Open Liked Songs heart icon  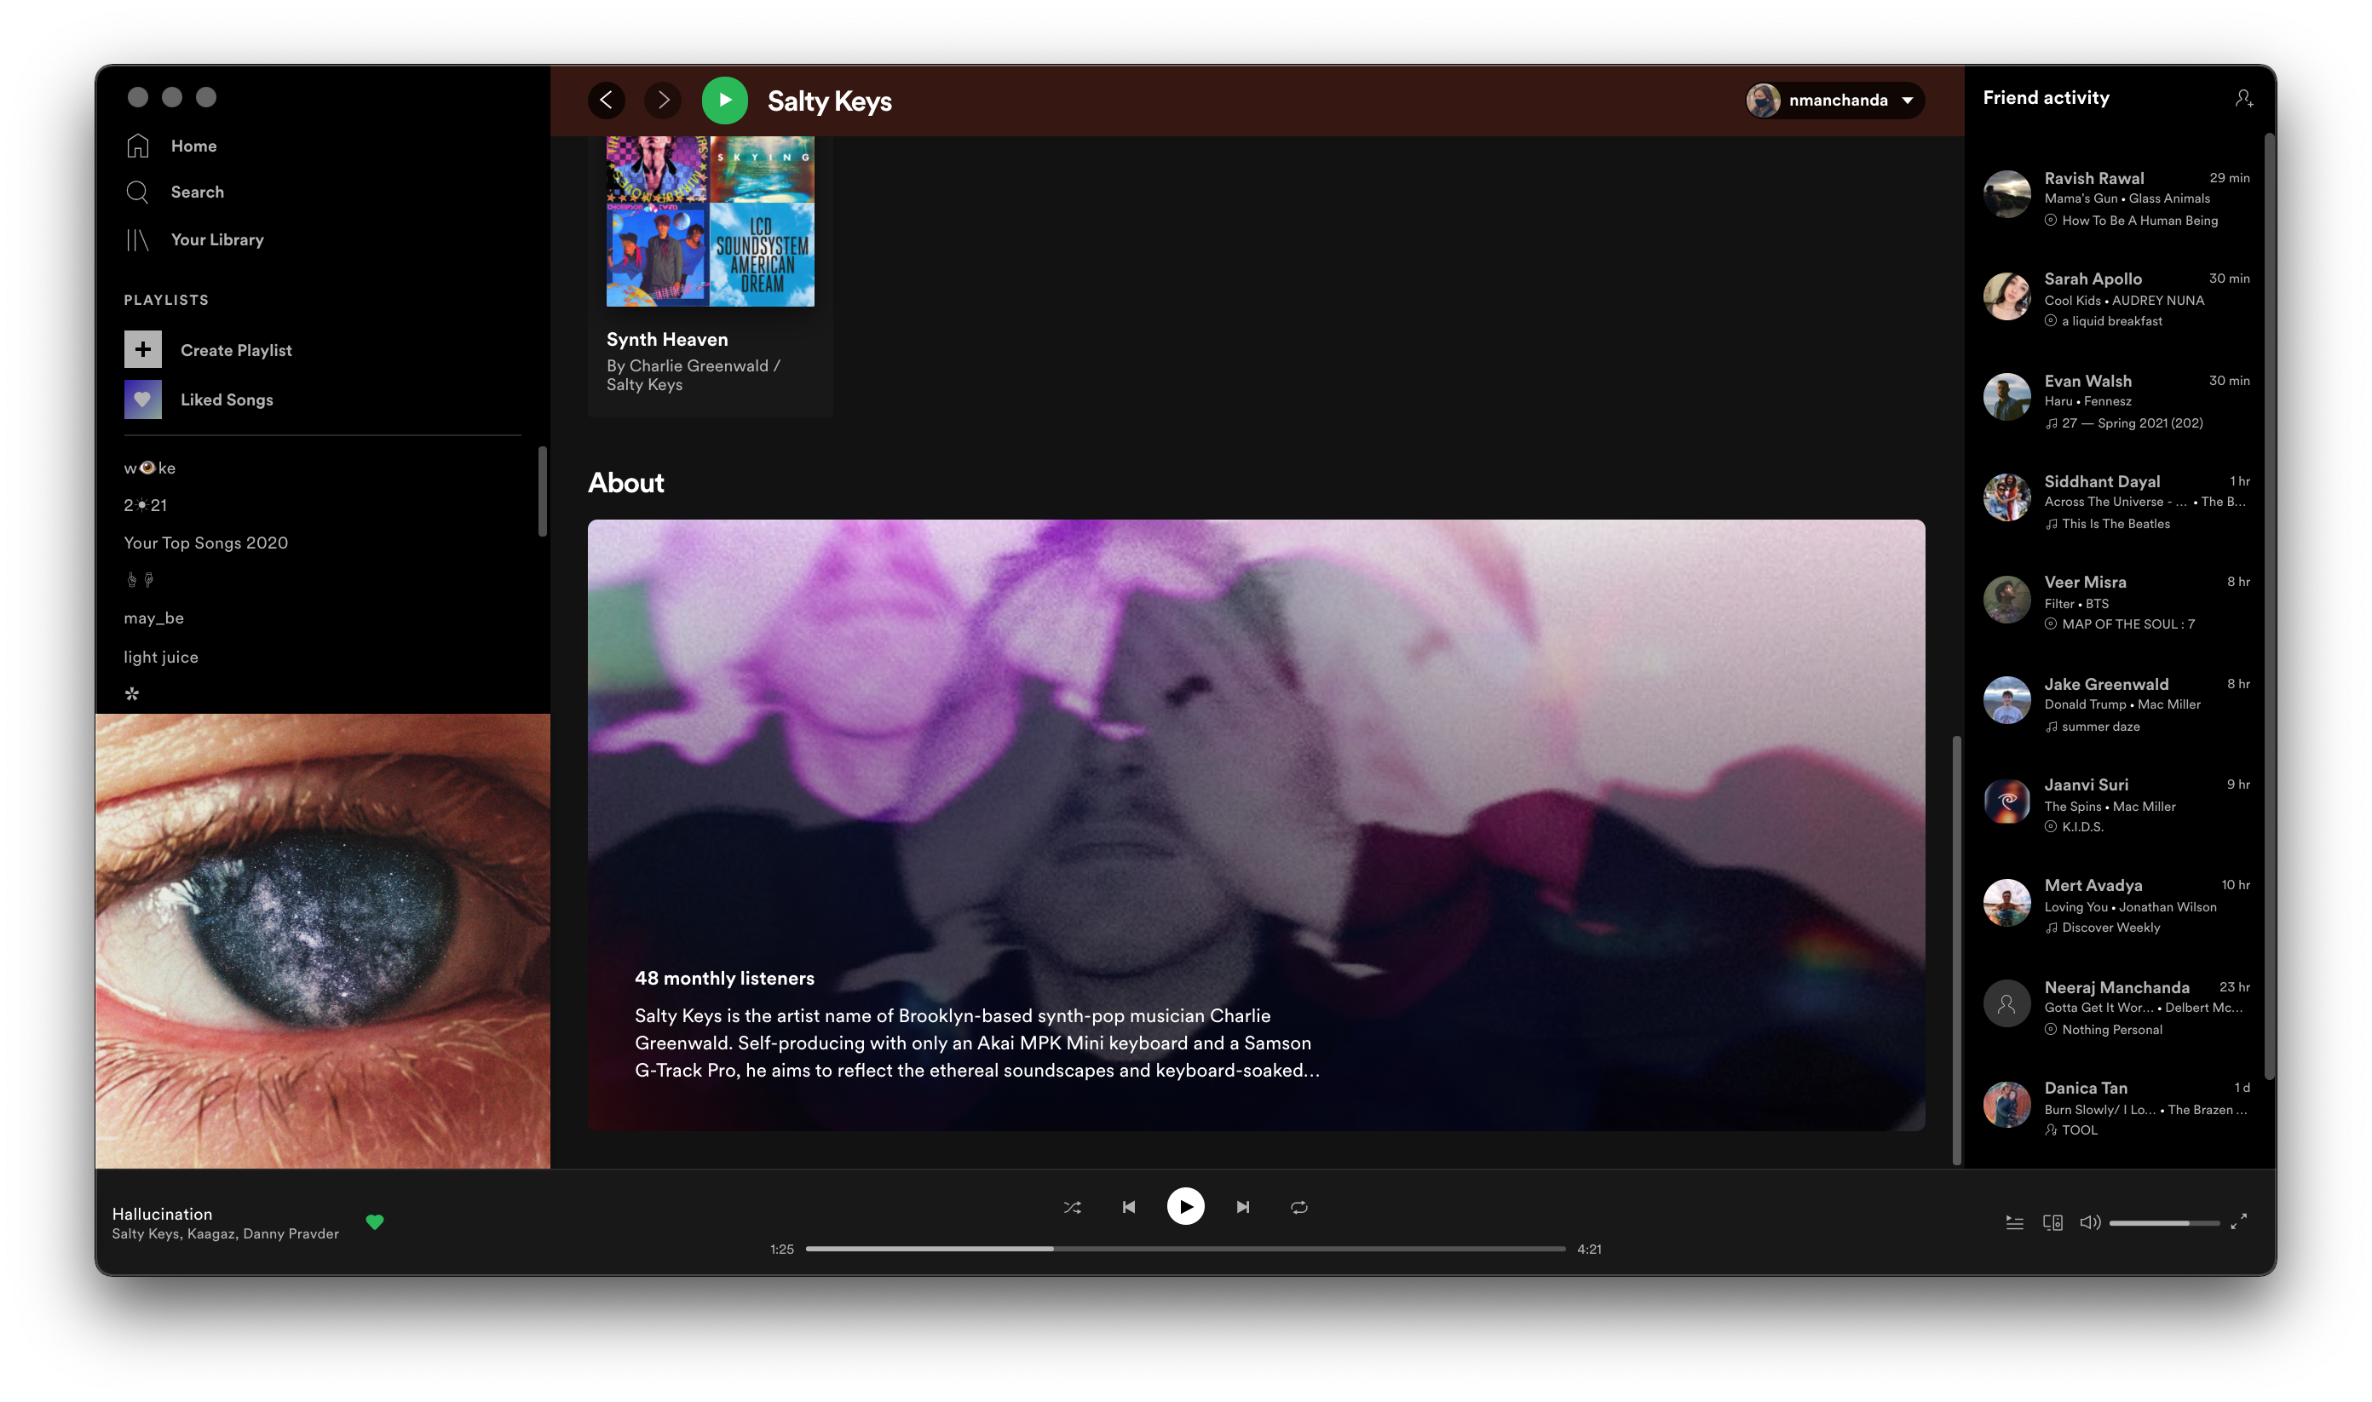coord(142,399)
